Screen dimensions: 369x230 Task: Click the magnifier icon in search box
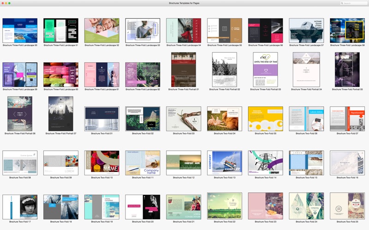pos(342,3)
